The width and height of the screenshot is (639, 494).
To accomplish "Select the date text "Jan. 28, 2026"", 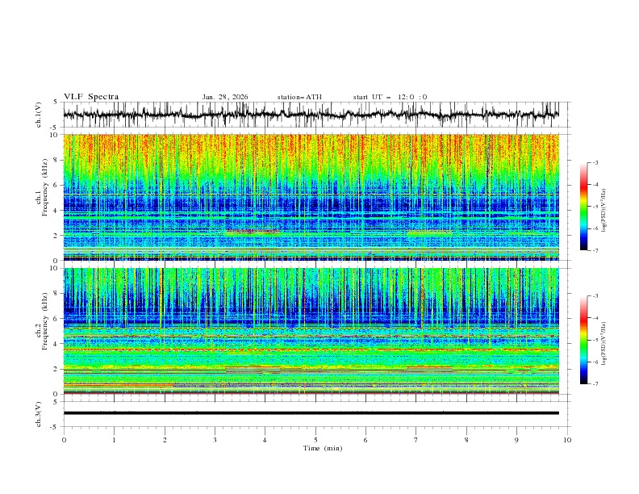I will [225, 97].
